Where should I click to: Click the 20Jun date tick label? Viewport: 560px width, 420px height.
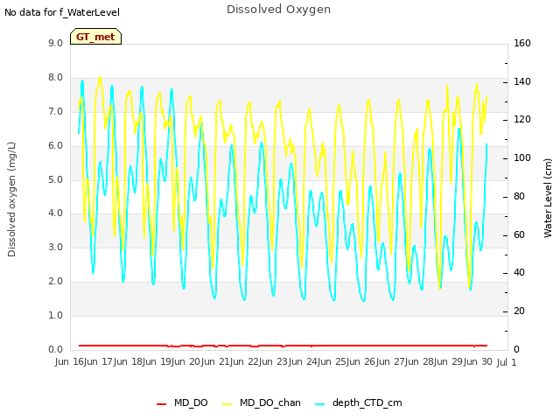tap(202, 361)
